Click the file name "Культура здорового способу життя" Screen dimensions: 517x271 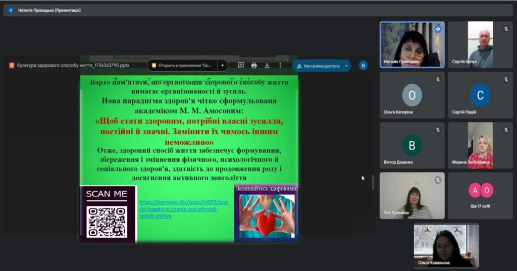coord(73,65)
